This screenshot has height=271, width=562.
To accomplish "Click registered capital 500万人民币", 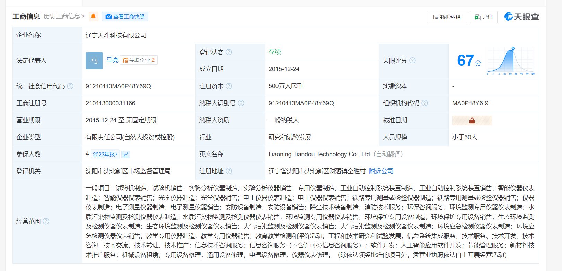I will click(x=286, y=86).
